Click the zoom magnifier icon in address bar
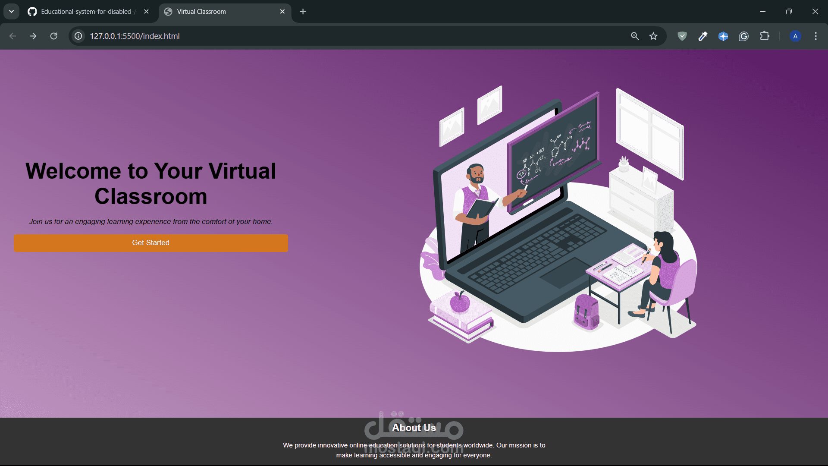The image size is (828, 466). (x=635, y=36)
